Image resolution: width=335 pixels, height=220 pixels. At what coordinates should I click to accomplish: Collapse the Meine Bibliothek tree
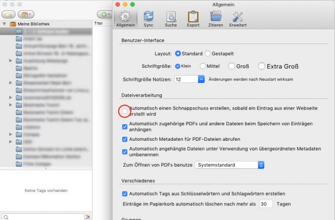point(5,24)
